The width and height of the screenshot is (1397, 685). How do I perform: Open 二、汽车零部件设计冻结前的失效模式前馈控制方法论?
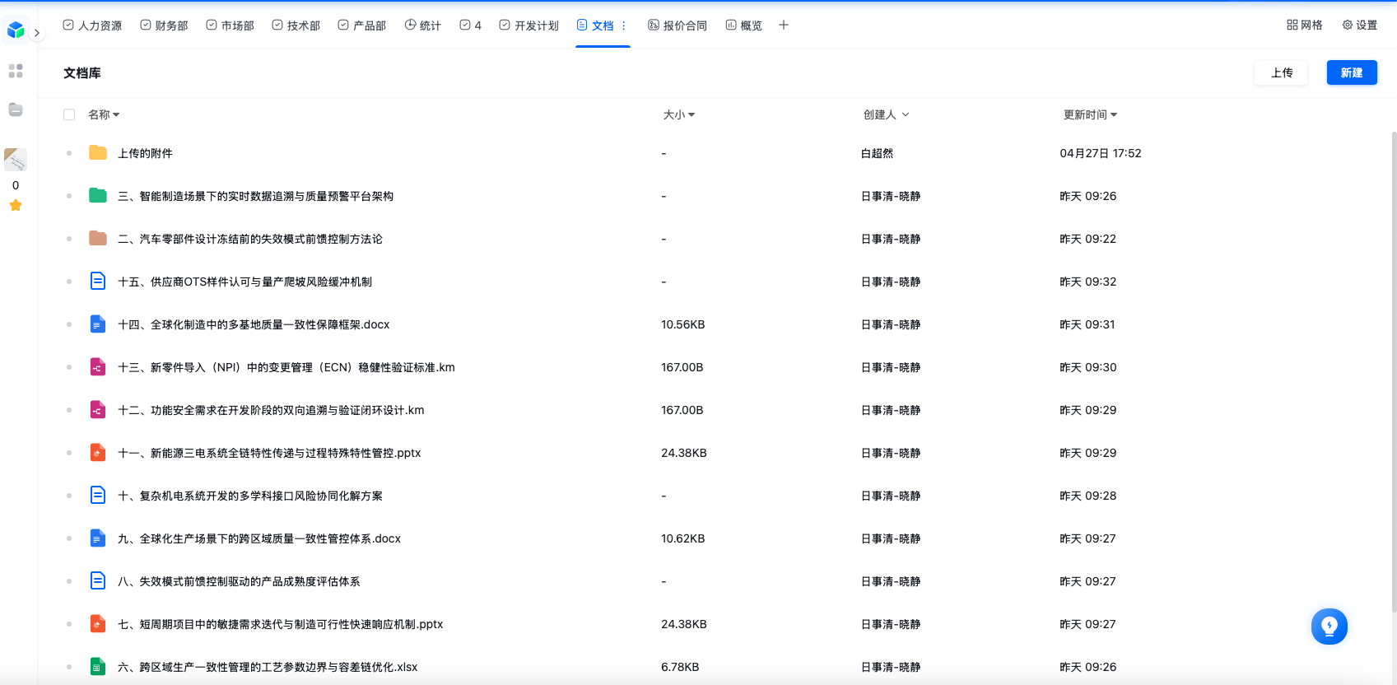click(250, 239)
